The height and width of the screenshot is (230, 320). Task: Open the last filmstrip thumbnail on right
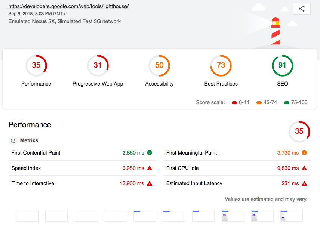pos(292,216)
